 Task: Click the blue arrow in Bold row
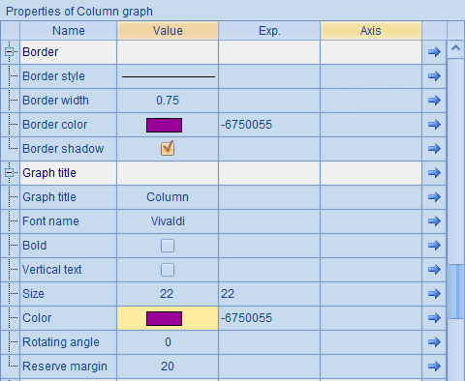434,246
